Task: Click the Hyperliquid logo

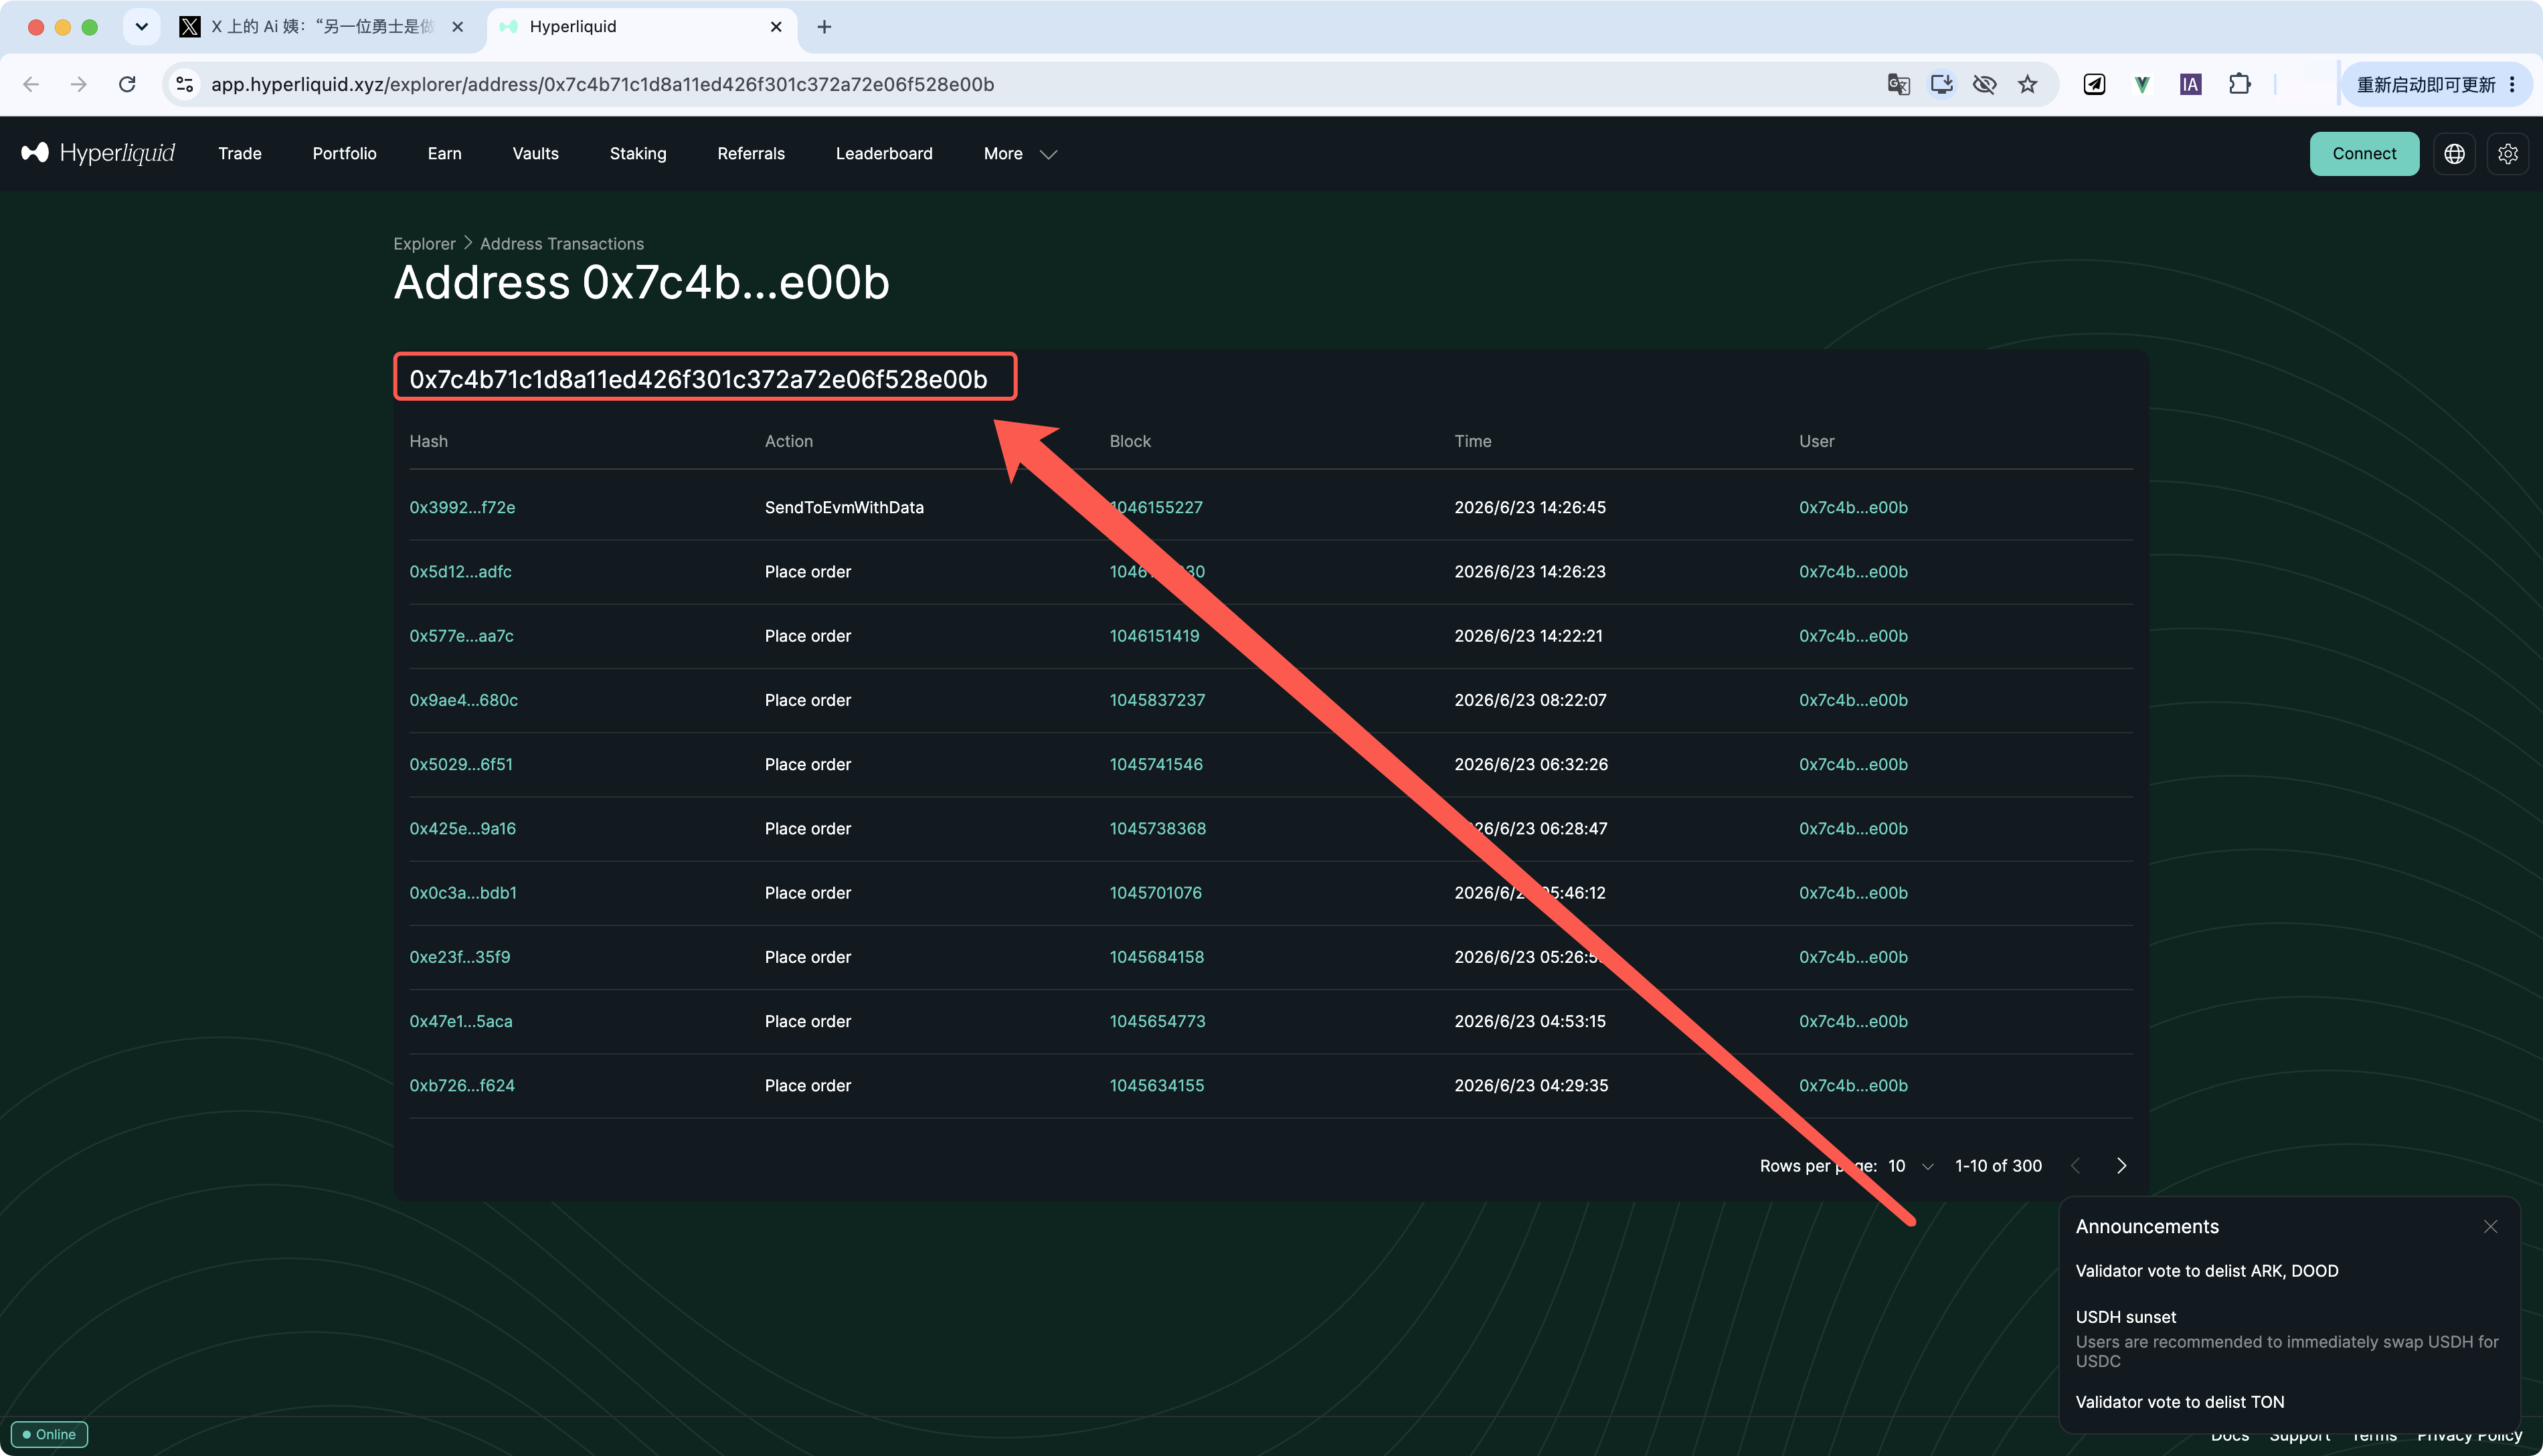Action: coord(98,153)
